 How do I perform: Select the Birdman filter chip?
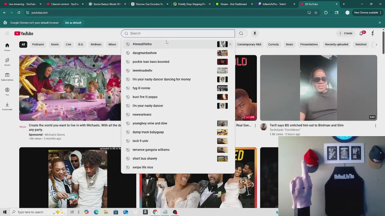click(x=96, y=44)
